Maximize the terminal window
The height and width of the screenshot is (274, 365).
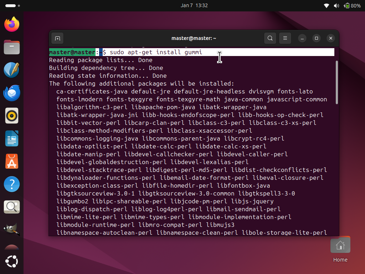317,38
